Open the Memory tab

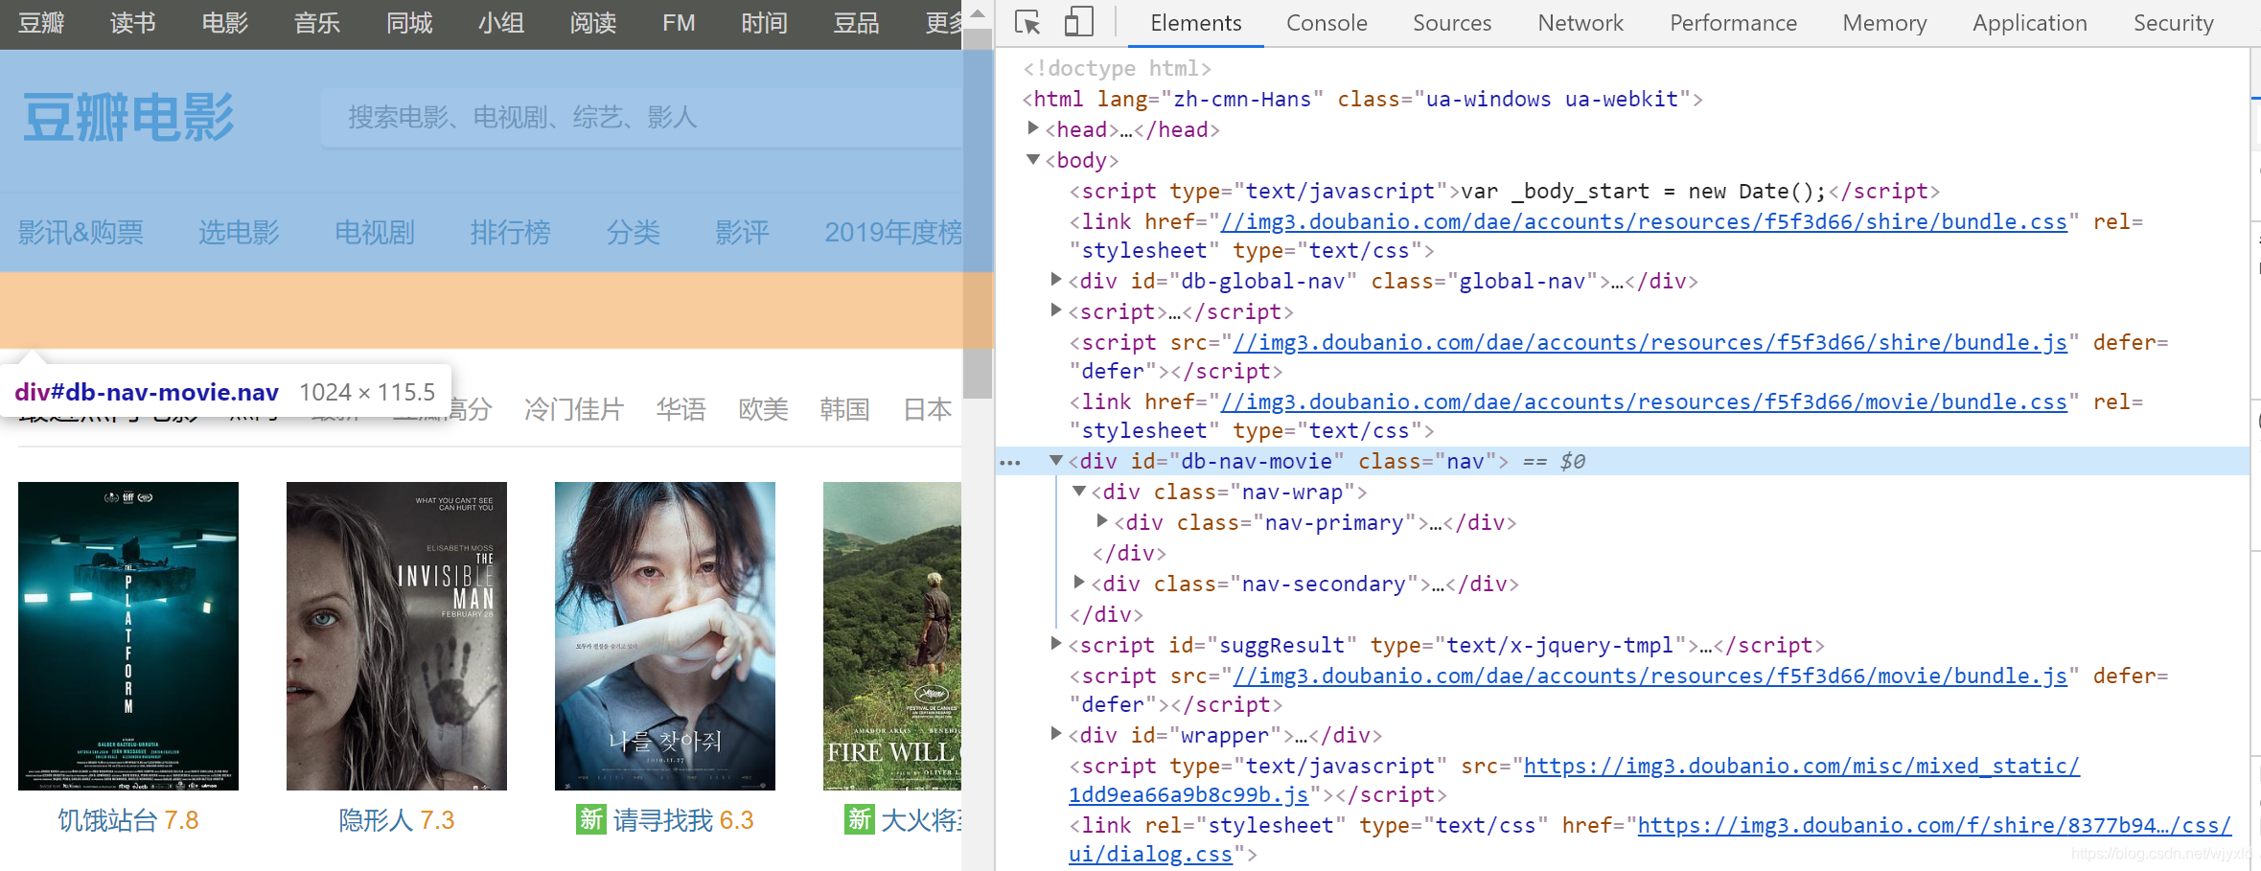[x=1884, y=23]
